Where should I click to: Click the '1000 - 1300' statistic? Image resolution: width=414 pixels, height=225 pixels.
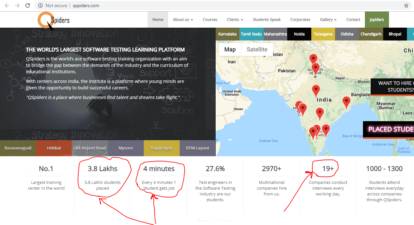pos(384,168)
